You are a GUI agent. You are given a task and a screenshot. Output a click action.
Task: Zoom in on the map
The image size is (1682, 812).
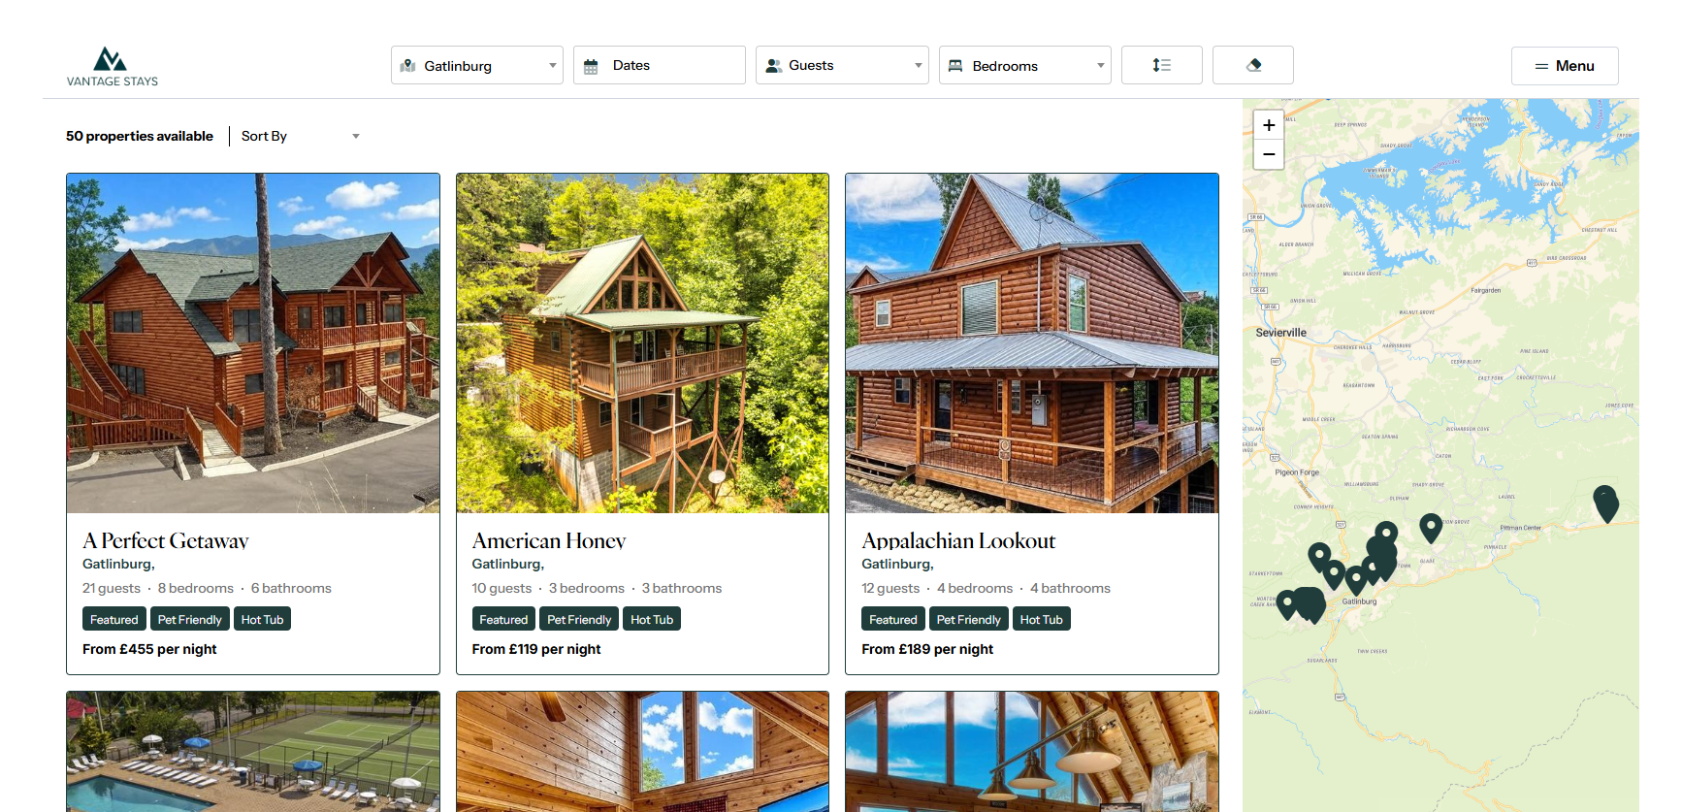click(1269, 125)
